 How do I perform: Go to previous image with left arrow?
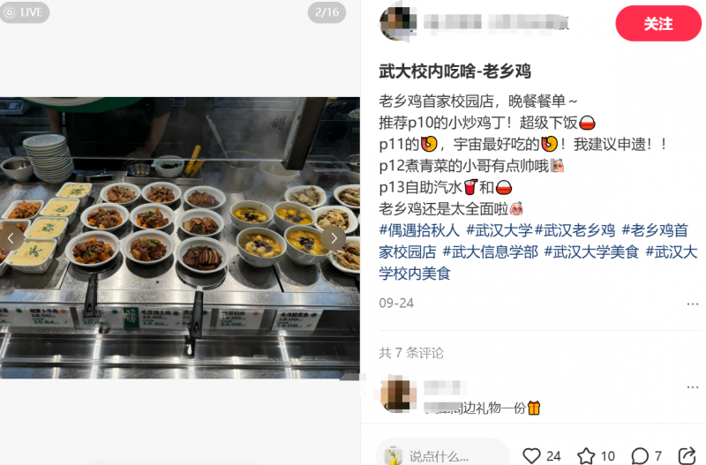tap(11, 238)
